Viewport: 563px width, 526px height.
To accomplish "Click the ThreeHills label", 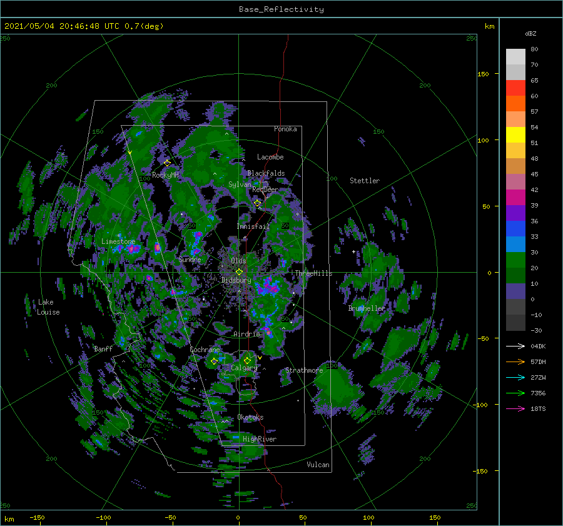I will click(314, 273).
